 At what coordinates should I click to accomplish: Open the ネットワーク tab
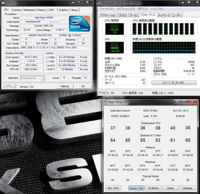pyautogui.click(x=164, y=15)
